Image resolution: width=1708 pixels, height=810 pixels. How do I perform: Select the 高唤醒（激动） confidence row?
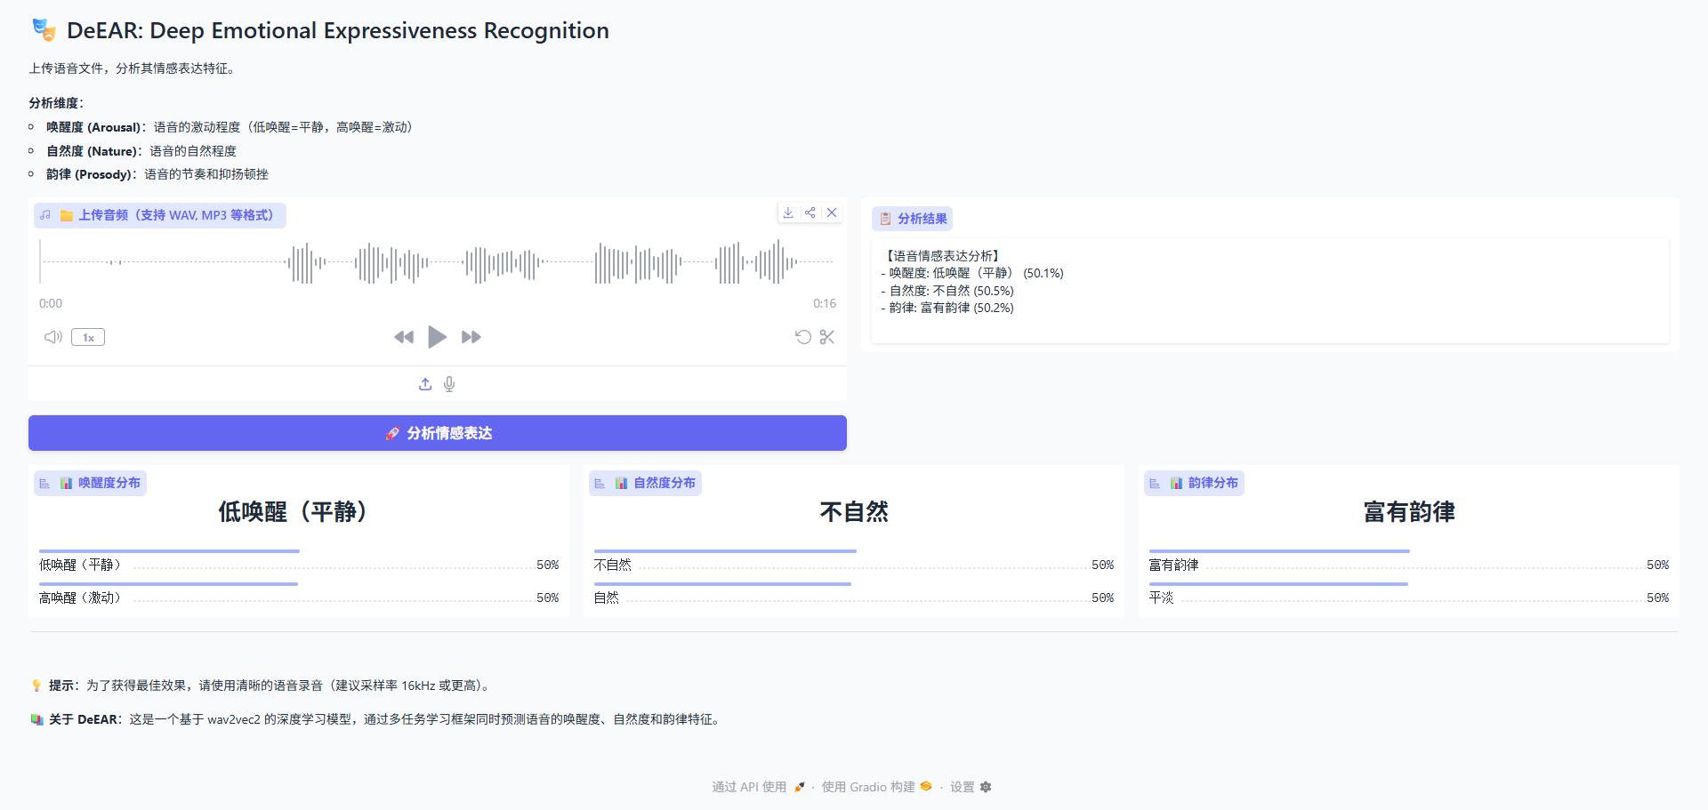pos(299,594)
